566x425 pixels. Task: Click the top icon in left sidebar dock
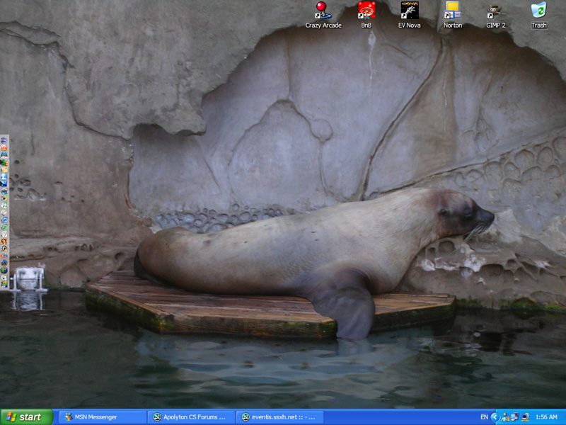[x=4, y=140]
